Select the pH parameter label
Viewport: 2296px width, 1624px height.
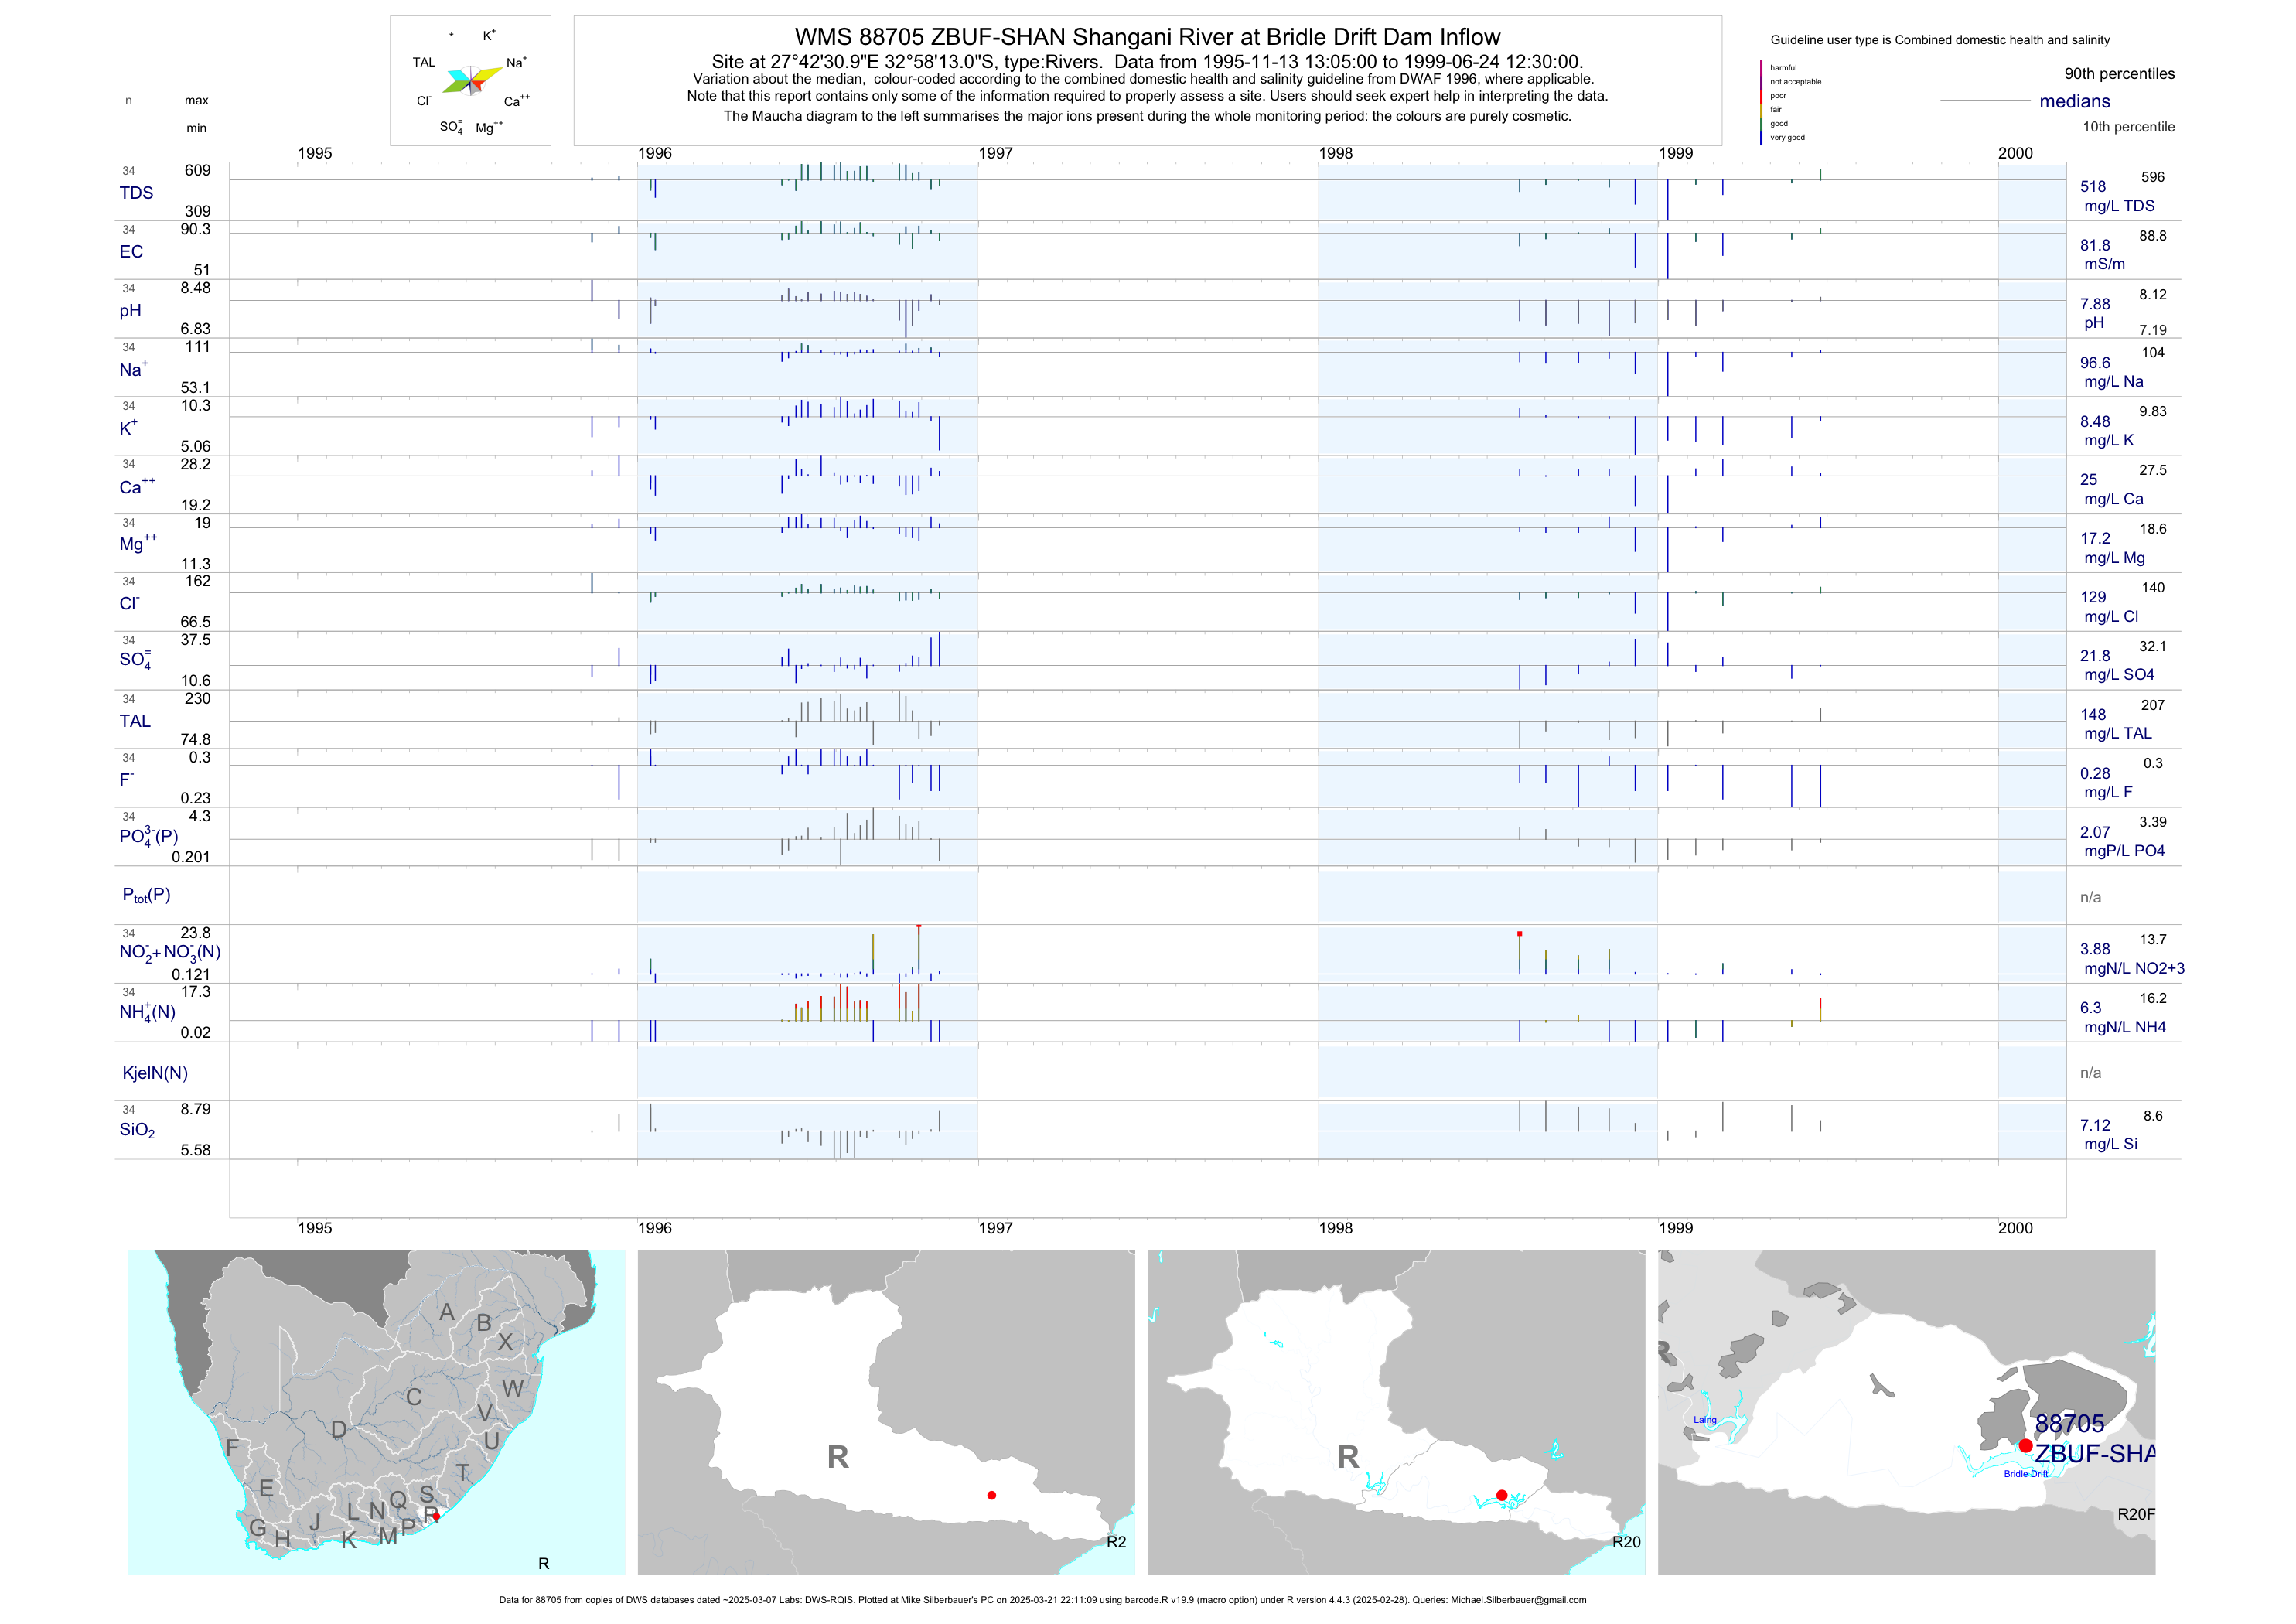(x=130, y=311)
